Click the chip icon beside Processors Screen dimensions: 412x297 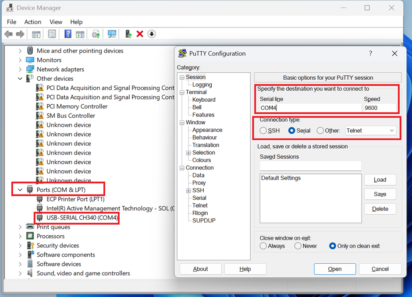(30, 236)
